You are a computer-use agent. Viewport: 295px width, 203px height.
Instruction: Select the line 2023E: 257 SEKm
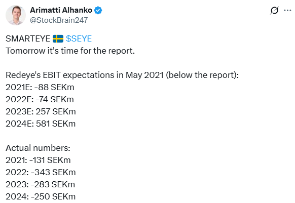coord(41,111)
